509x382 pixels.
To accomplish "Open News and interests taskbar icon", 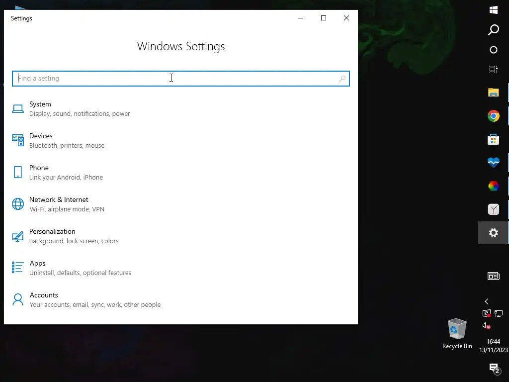I will click(494, 276).
